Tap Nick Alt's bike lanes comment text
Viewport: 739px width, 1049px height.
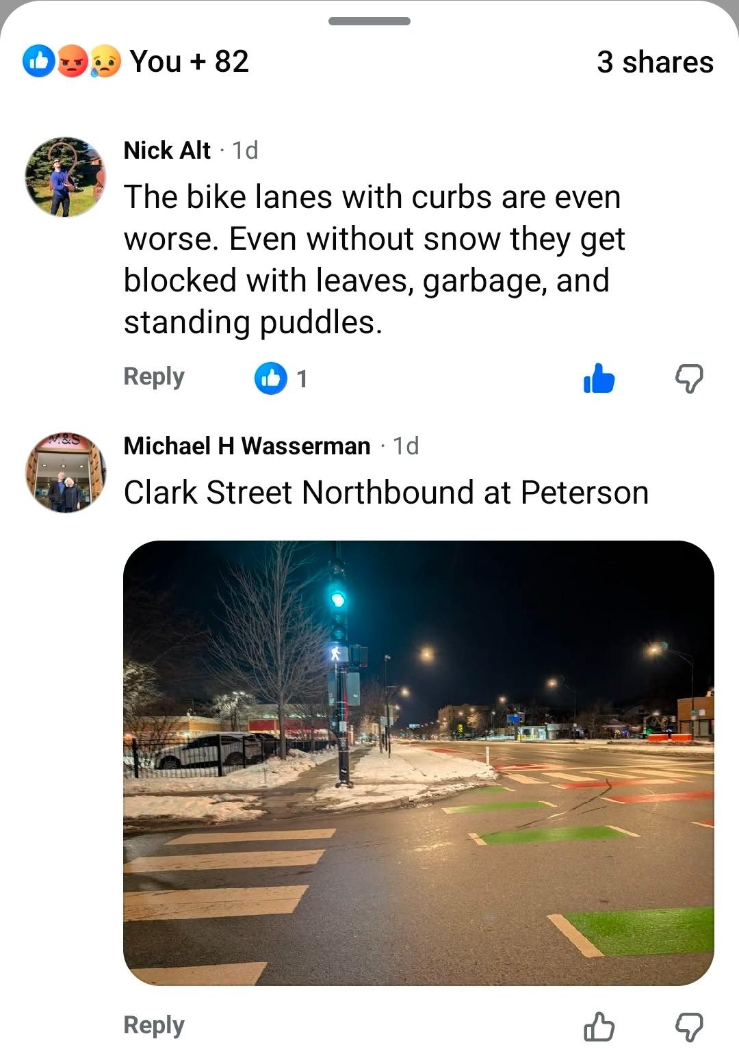coord(374,259)
